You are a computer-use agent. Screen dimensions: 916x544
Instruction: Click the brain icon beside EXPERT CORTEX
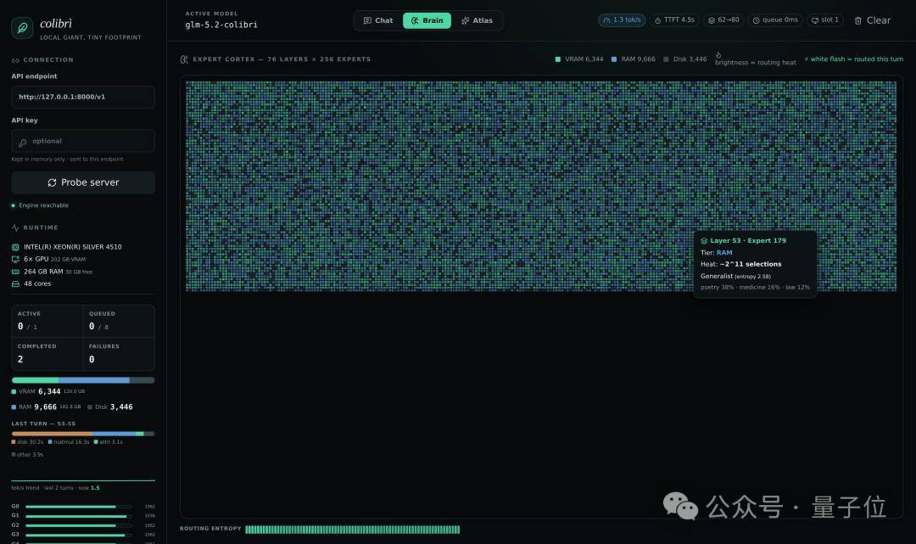click(x=184, y=59)
